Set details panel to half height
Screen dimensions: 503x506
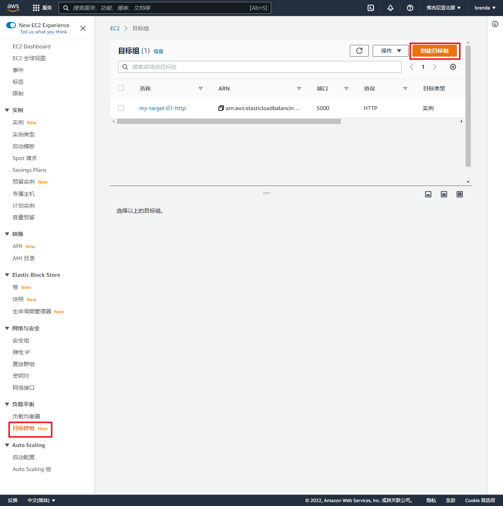point(444,194)
